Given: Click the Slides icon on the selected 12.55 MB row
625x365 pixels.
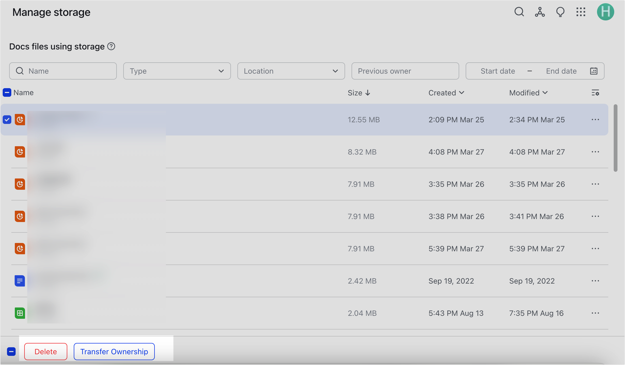Looking at the screenshot, I should tap(20, 120).
